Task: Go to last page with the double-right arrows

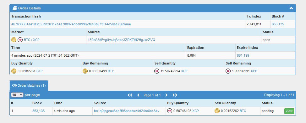Action: (175, 95)
